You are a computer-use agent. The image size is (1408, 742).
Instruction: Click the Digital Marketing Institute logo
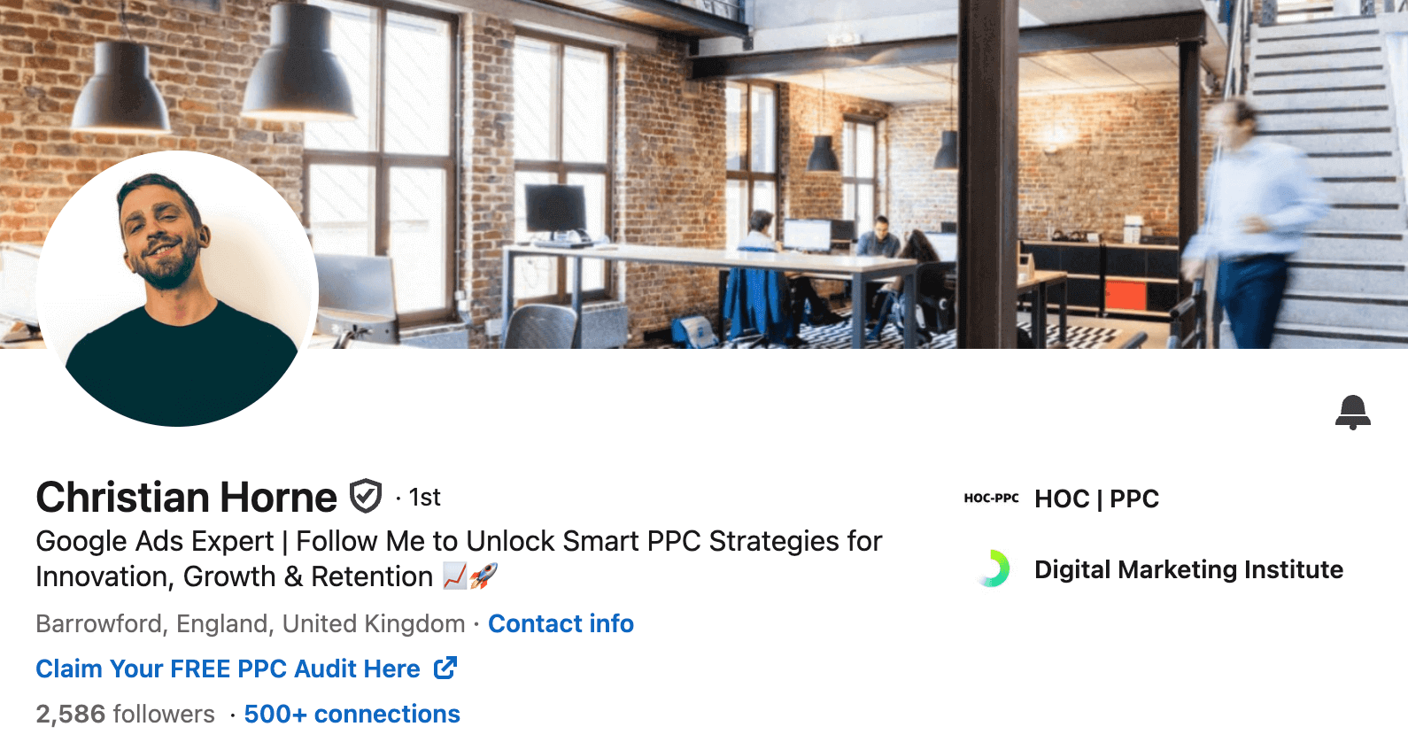[x=994, y=568]
